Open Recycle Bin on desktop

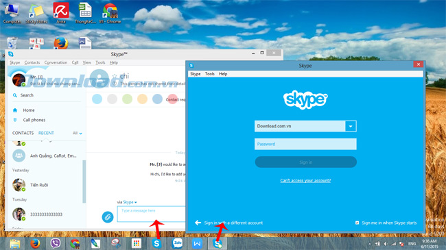pyautogui.click(x=12, y=43)
